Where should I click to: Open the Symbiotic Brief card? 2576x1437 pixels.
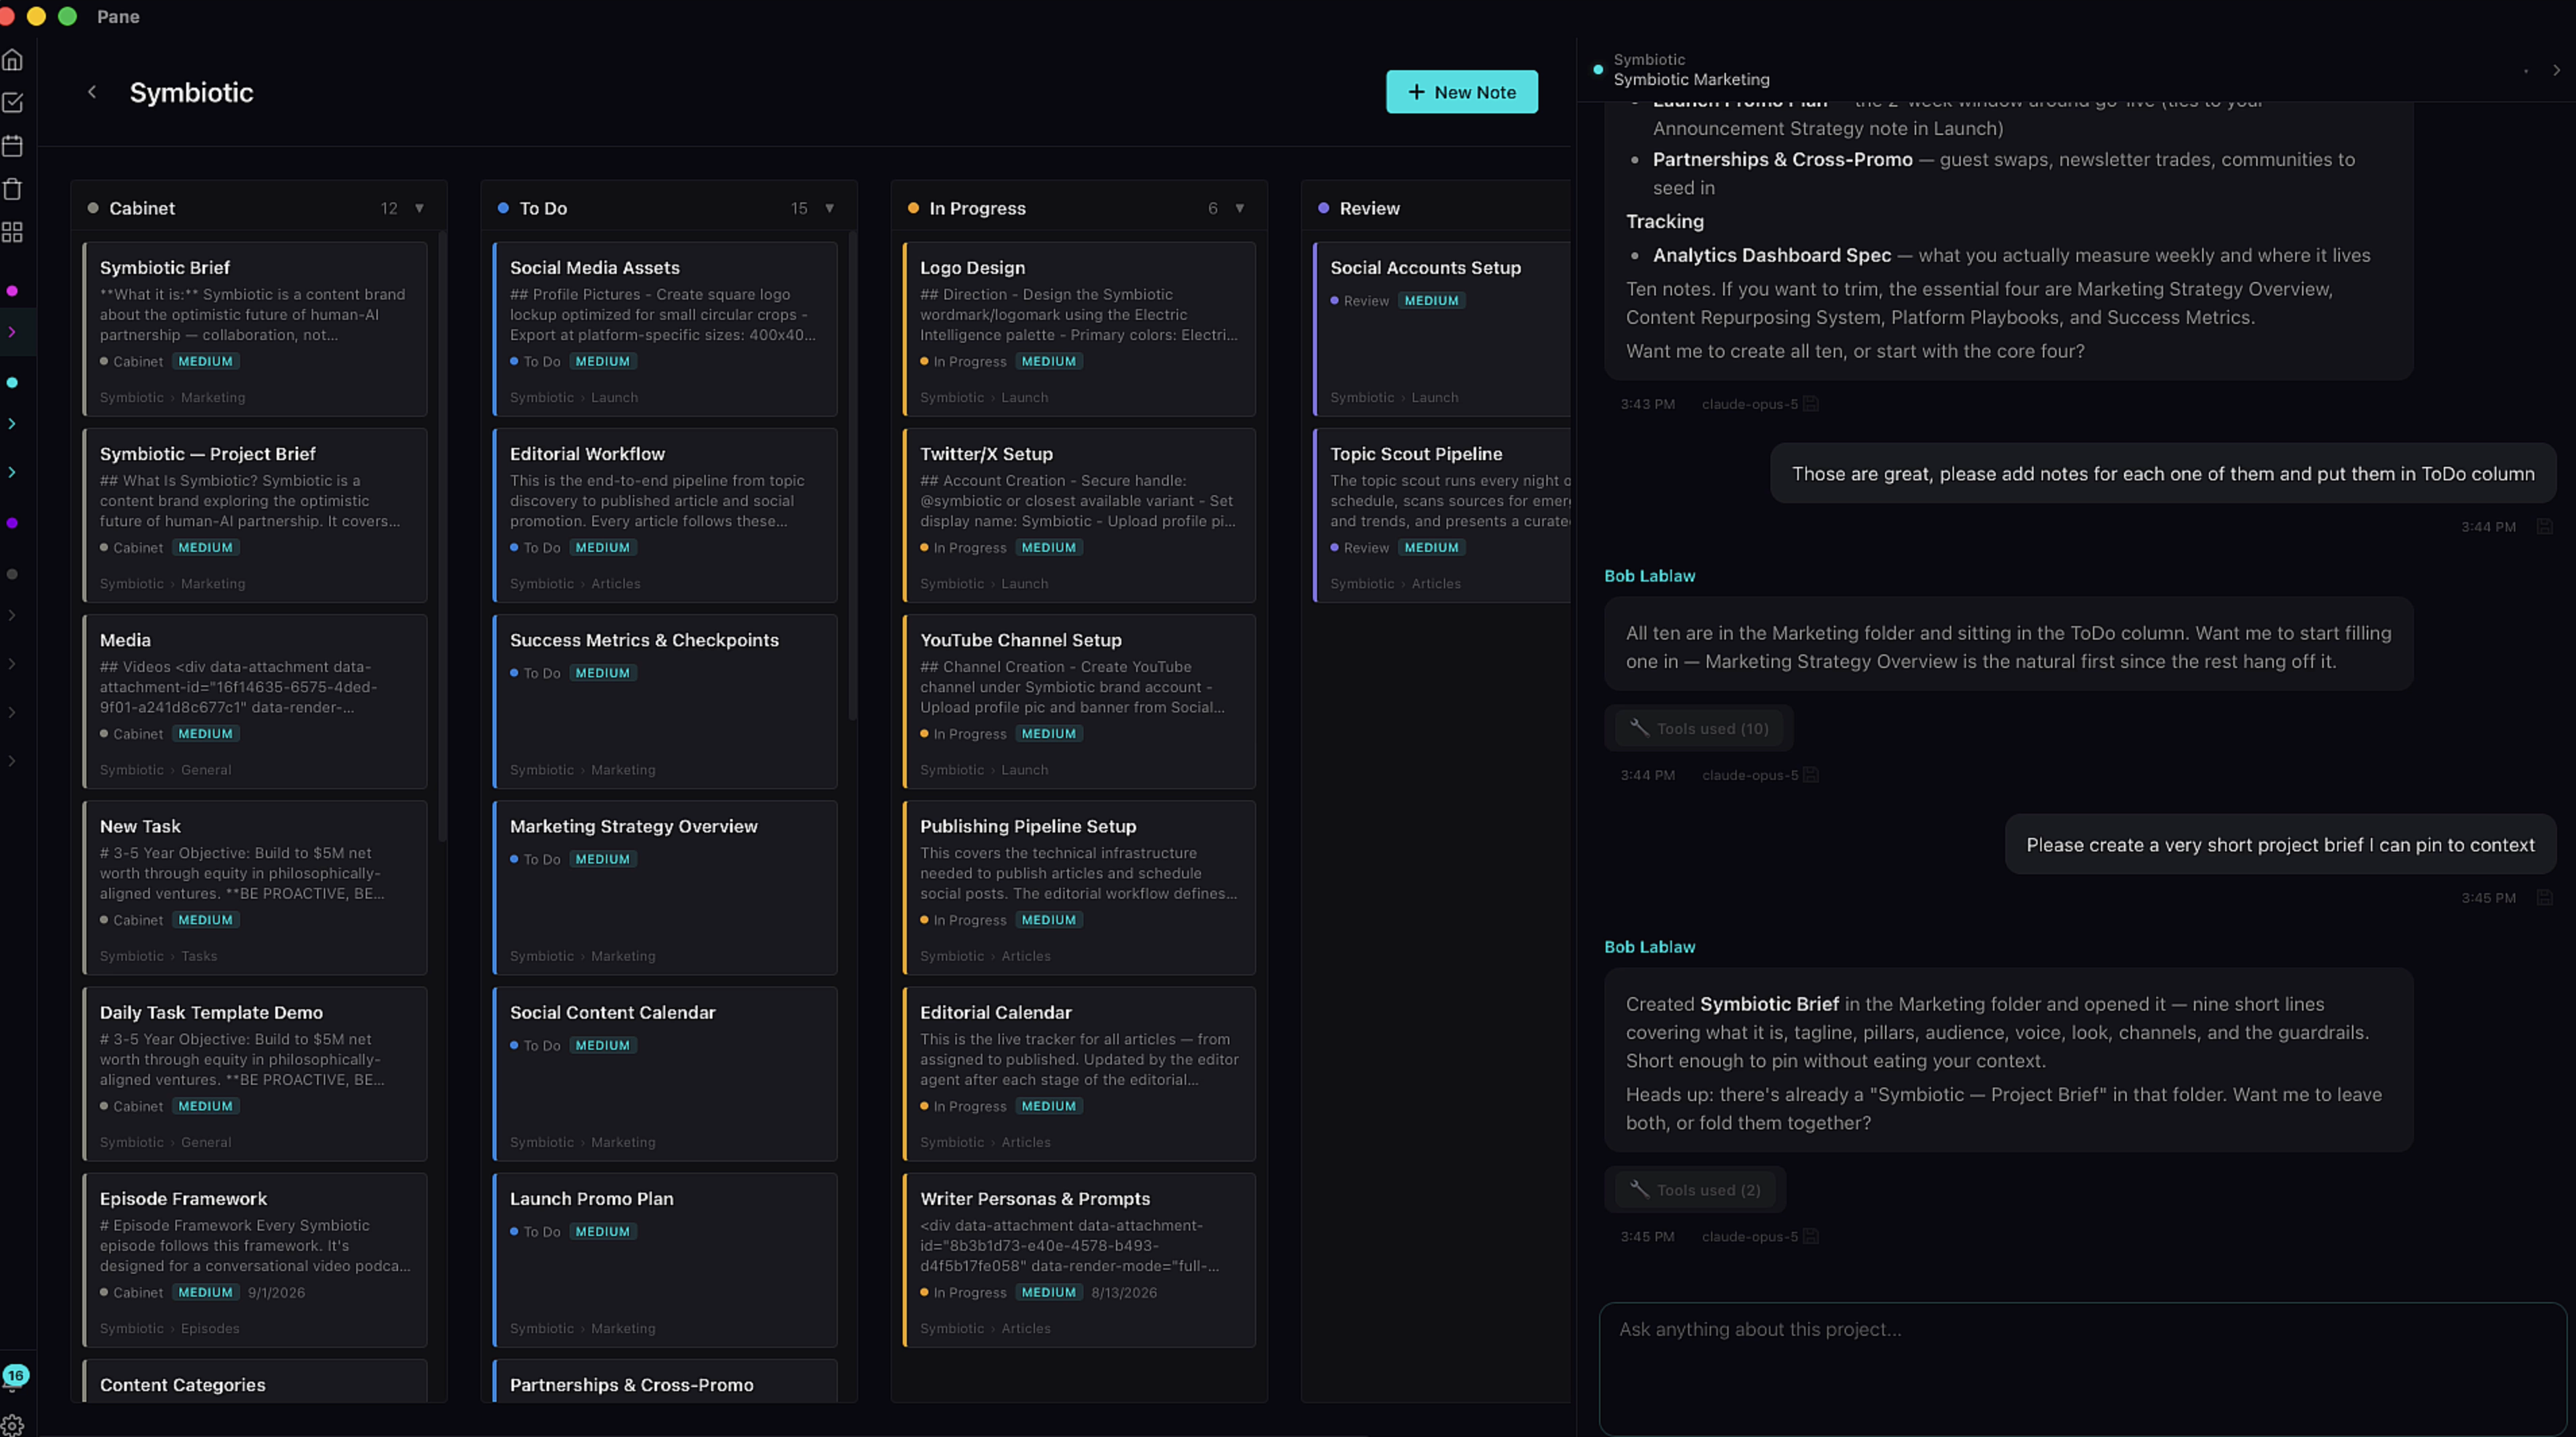click(255, 329)
